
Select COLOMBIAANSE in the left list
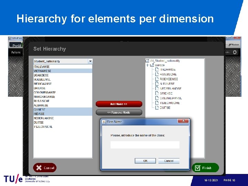click(x=63, y=92)
